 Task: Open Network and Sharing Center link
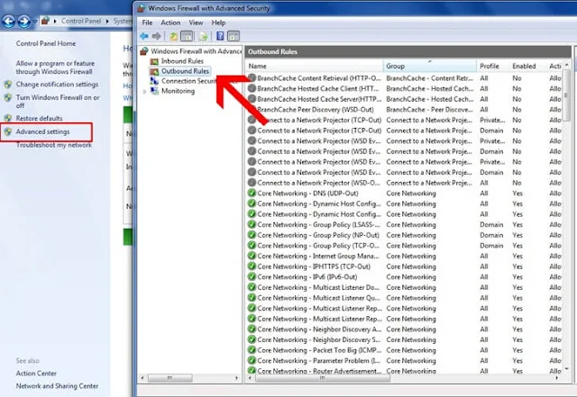(57, 386)
